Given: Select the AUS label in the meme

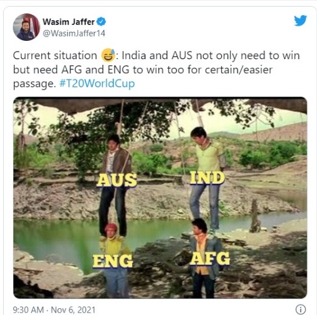Looking at the screenshot, I should click(116, 180).
